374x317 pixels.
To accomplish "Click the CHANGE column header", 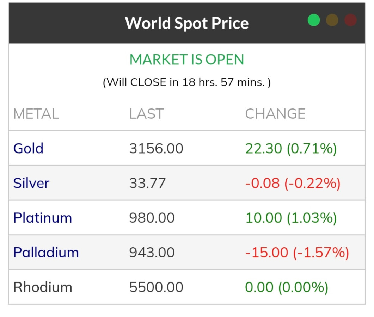I will click(x=275, y=114).
